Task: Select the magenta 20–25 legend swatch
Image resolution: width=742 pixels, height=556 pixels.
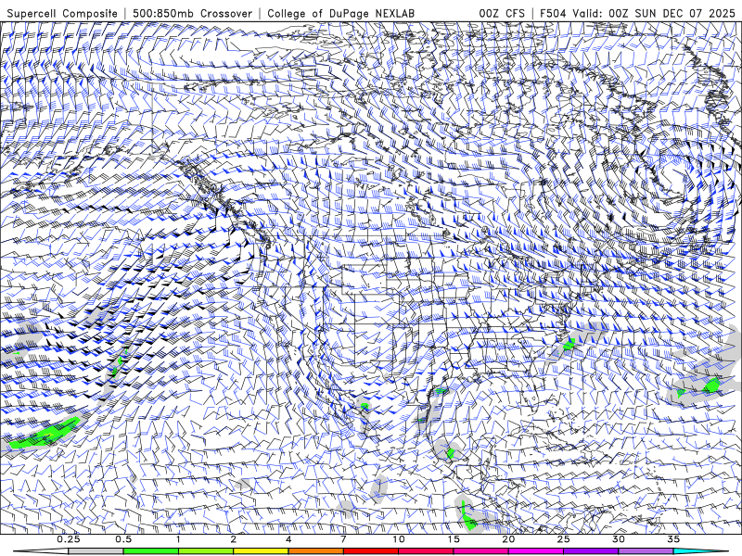Action: tap(536, 551)
